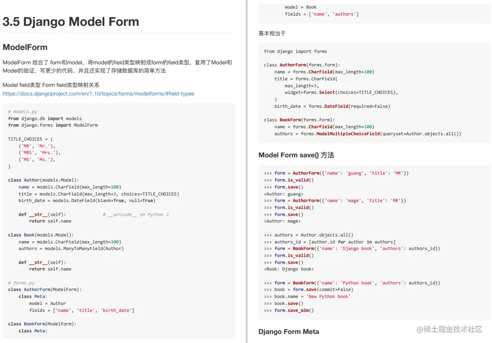Viewport: 492px width, 343px height.
Task: Click 'class AuthorForm(forms.Form):' line
Action: [302, 65]
